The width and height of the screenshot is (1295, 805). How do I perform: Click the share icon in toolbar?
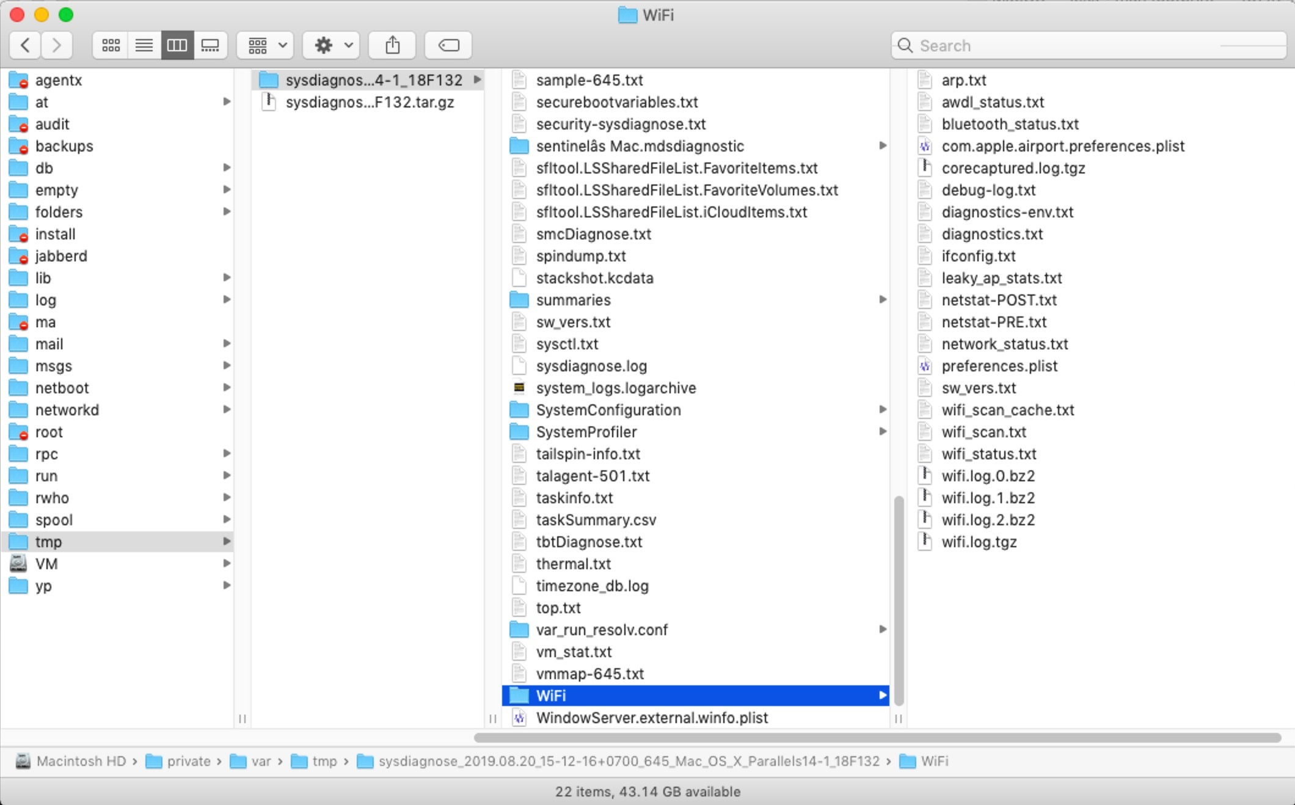(392, 45)
